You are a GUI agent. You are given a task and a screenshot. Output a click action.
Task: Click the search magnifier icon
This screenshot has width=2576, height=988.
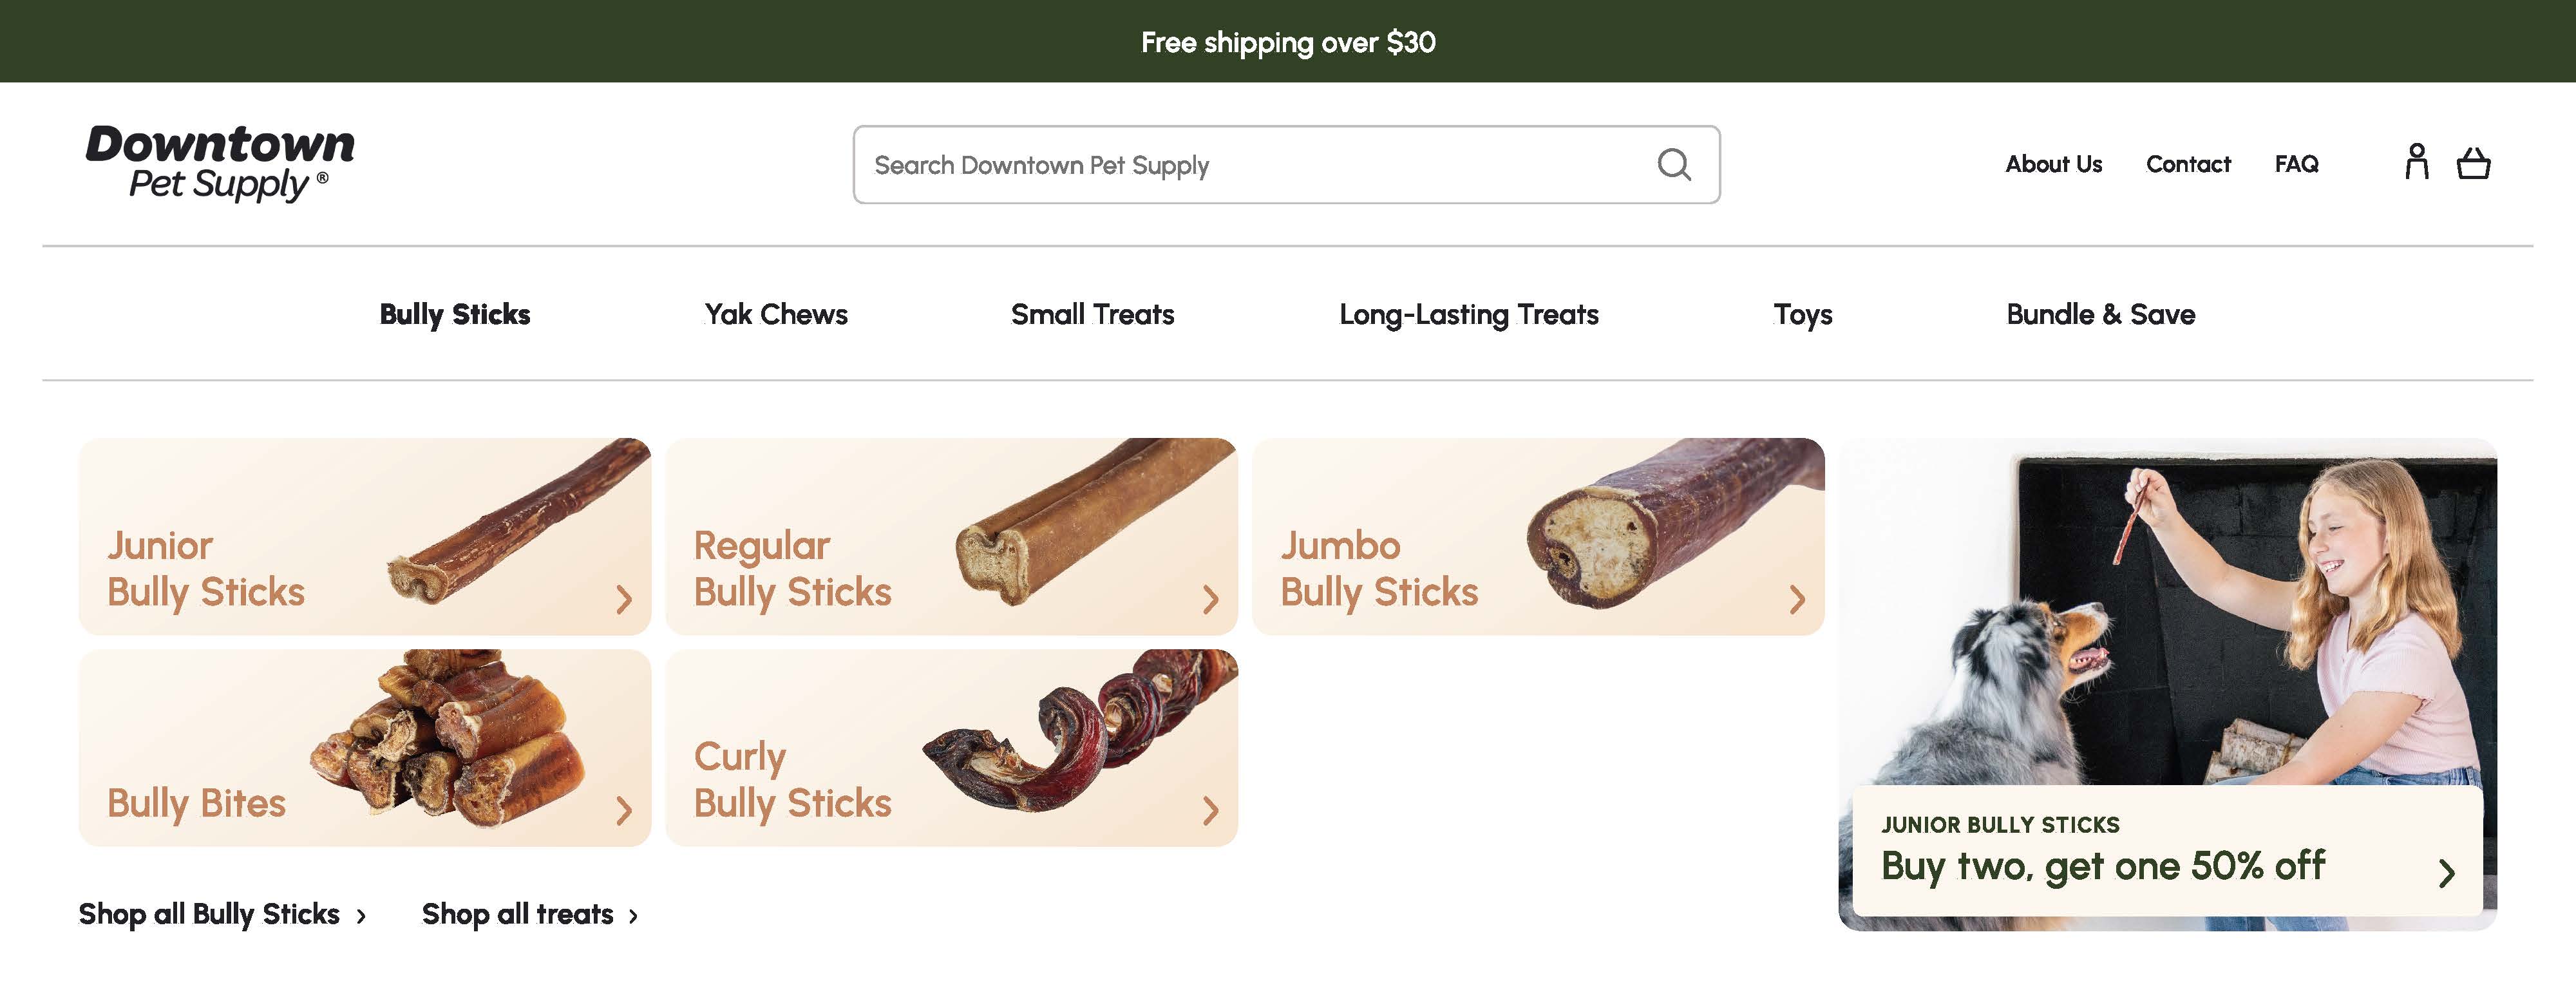pyautogui.click(x=1674, y=164)
